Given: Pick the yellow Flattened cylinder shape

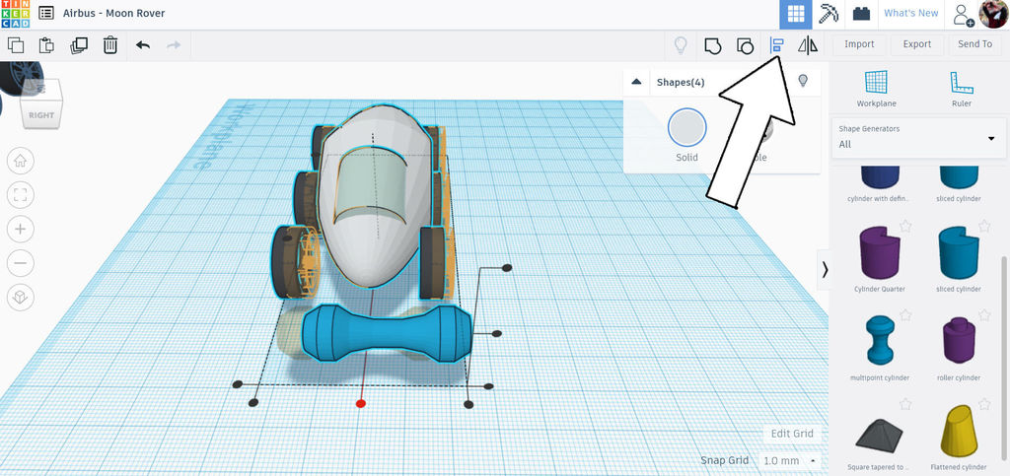Looking at the screenshot, I should (x=959, y=431).
